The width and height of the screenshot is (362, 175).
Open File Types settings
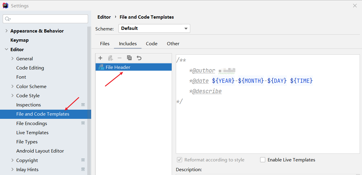coord(27,142)
